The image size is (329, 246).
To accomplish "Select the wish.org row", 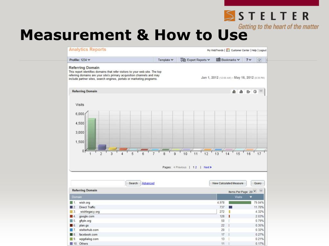I will pos(167,203).
